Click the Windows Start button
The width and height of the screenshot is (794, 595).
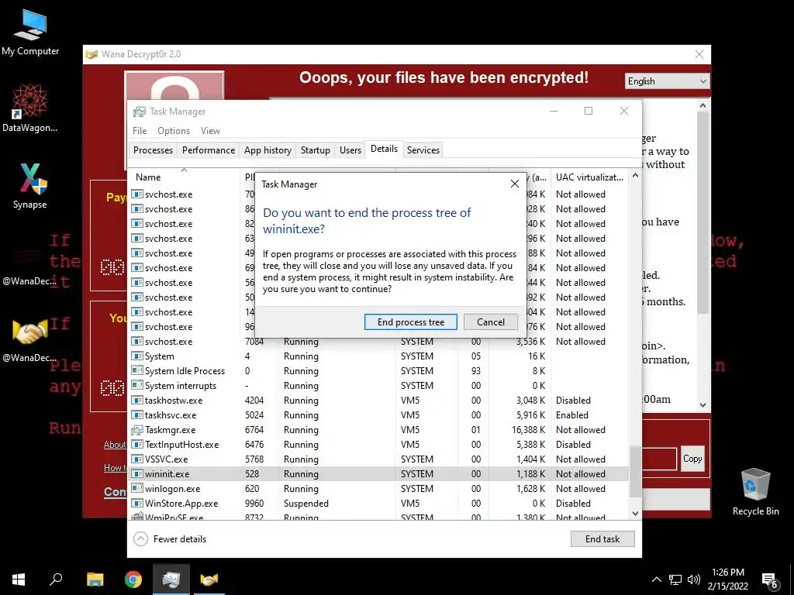click(x=19, y=580)
